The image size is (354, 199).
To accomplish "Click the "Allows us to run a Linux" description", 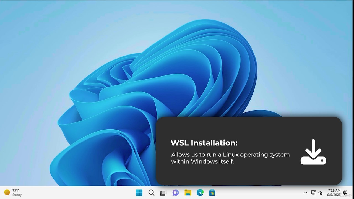I will (x=230, y=158).
